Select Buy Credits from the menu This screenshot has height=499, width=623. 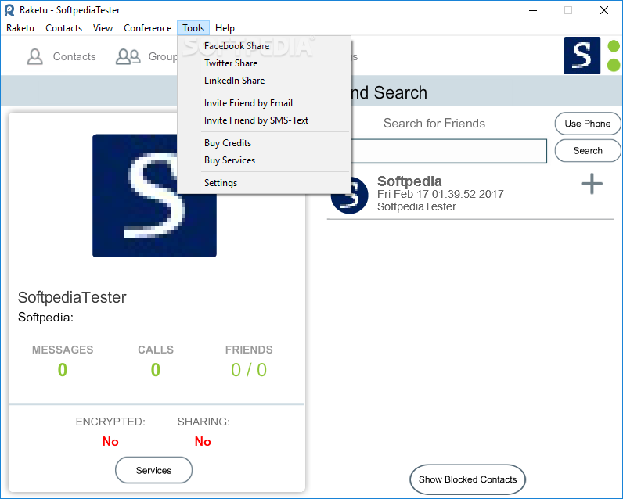(265, 143)
